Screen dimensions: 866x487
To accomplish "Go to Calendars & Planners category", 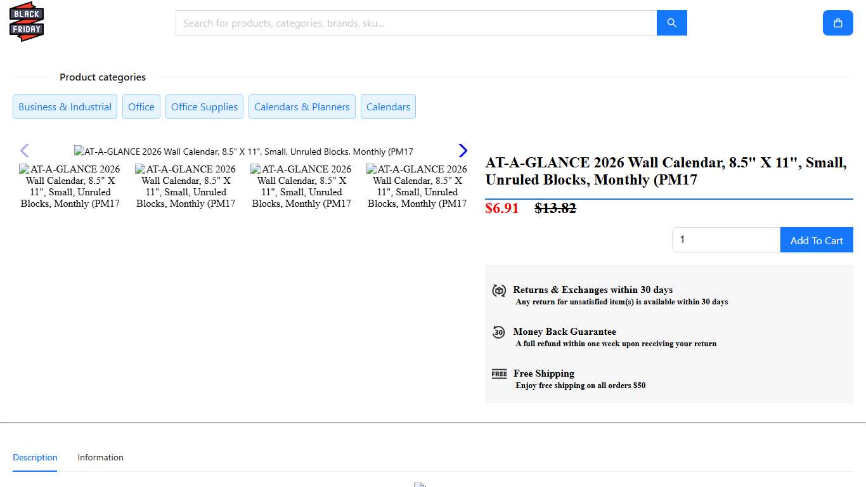I will click(x=302, y=107).
